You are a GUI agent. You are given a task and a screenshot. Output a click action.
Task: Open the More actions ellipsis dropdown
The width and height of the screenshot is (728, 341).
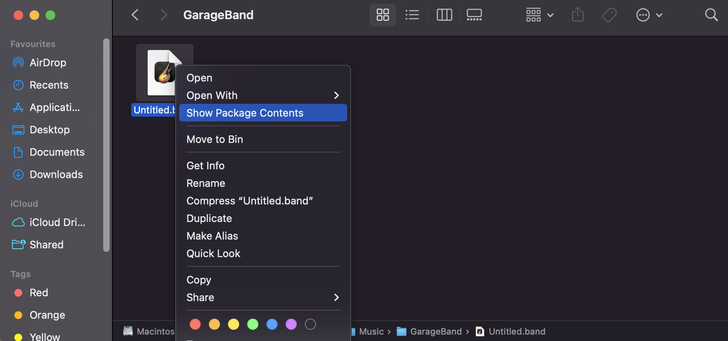pyautogui.click(x=649, y=15)
